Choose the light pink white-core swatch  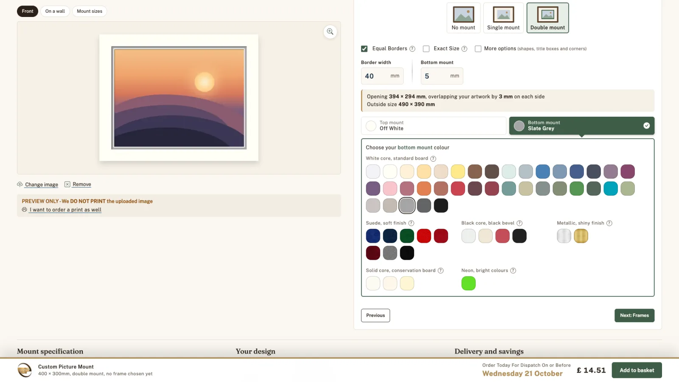coord(390,188)
